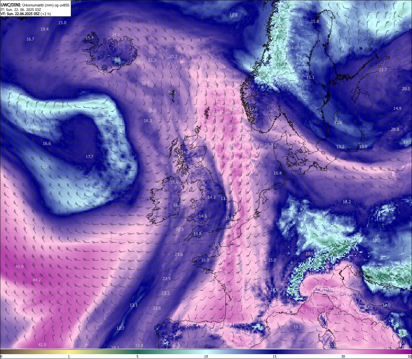
Task: Click the 10.8 value over Iceland
Action: pos(116,59)
